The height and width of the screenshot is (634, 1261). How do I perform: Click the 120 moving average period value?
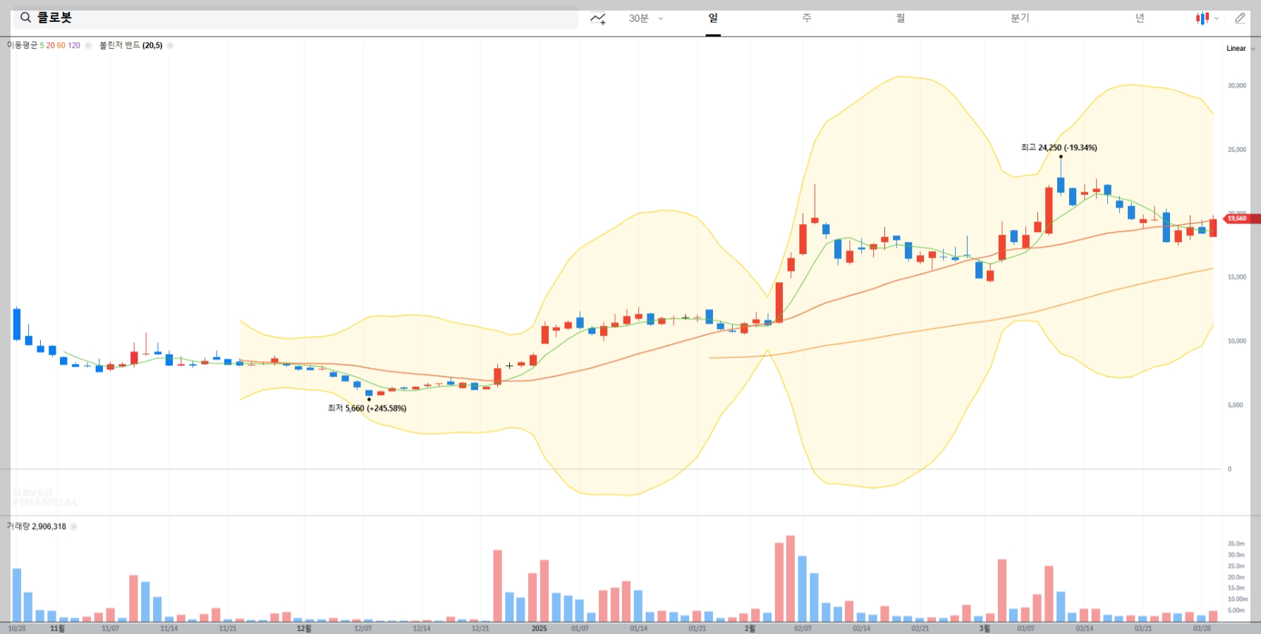(74, 45)
